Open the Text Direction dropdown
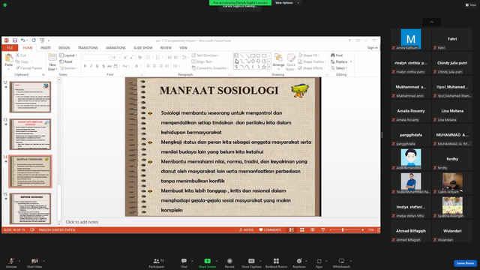The image size is (480, 270). point(205,55)
